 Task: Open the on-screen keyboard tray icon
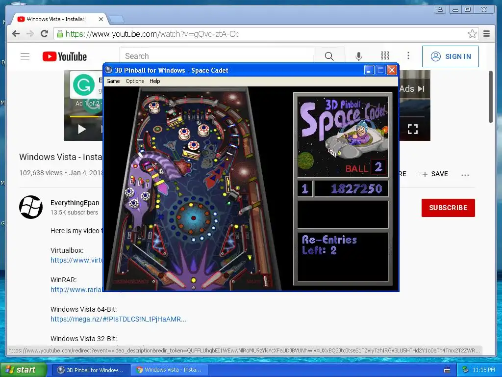[447, 370]
